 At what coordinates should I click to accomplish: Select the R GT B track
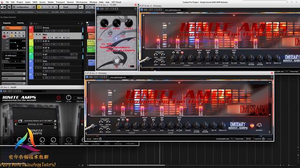46,48
